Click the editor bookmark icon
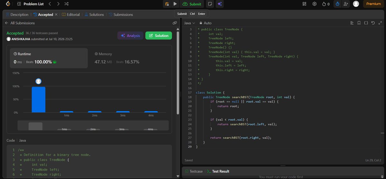The image size is (386, 179). pos(359,23)
